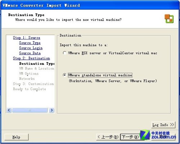Image resolution: width=180 pixels, height=144 pixels.
Task: Go back with the 上一步(B) button
Action: pyautogui.click(x=108, y=137)
